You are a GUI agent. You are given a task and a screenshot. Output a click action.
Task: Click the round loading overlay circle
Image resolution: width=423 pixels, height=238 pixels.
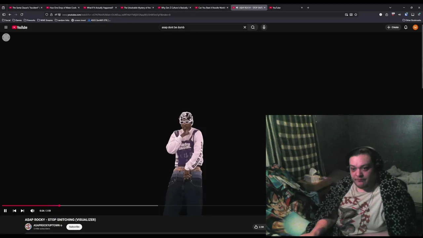(6, 37)
